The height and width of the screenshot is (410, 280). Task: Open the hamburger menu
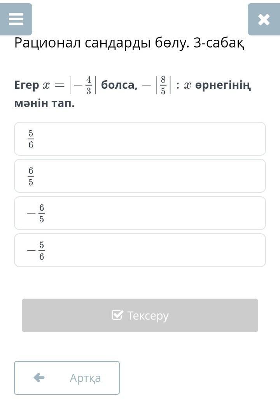(x=16, y=19)
